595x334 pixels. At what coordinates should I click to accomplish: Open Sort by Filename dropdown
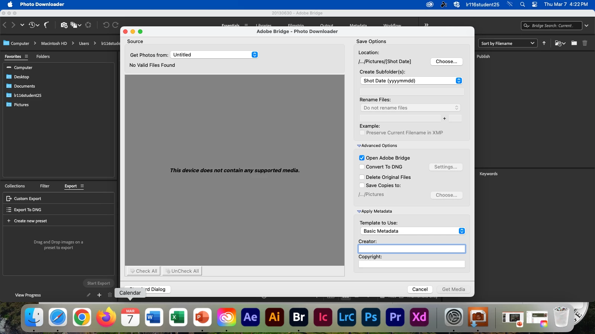508,43
